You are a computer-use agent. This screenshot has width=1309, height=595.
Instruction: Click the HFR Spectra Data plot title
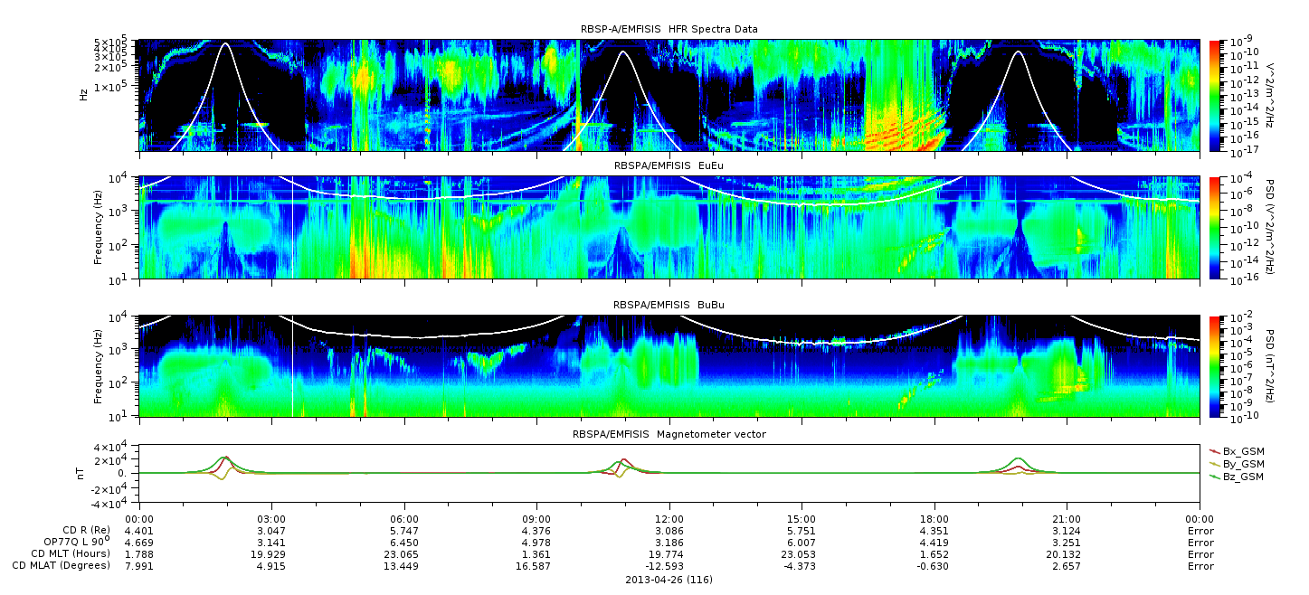(x=669, y=30)
